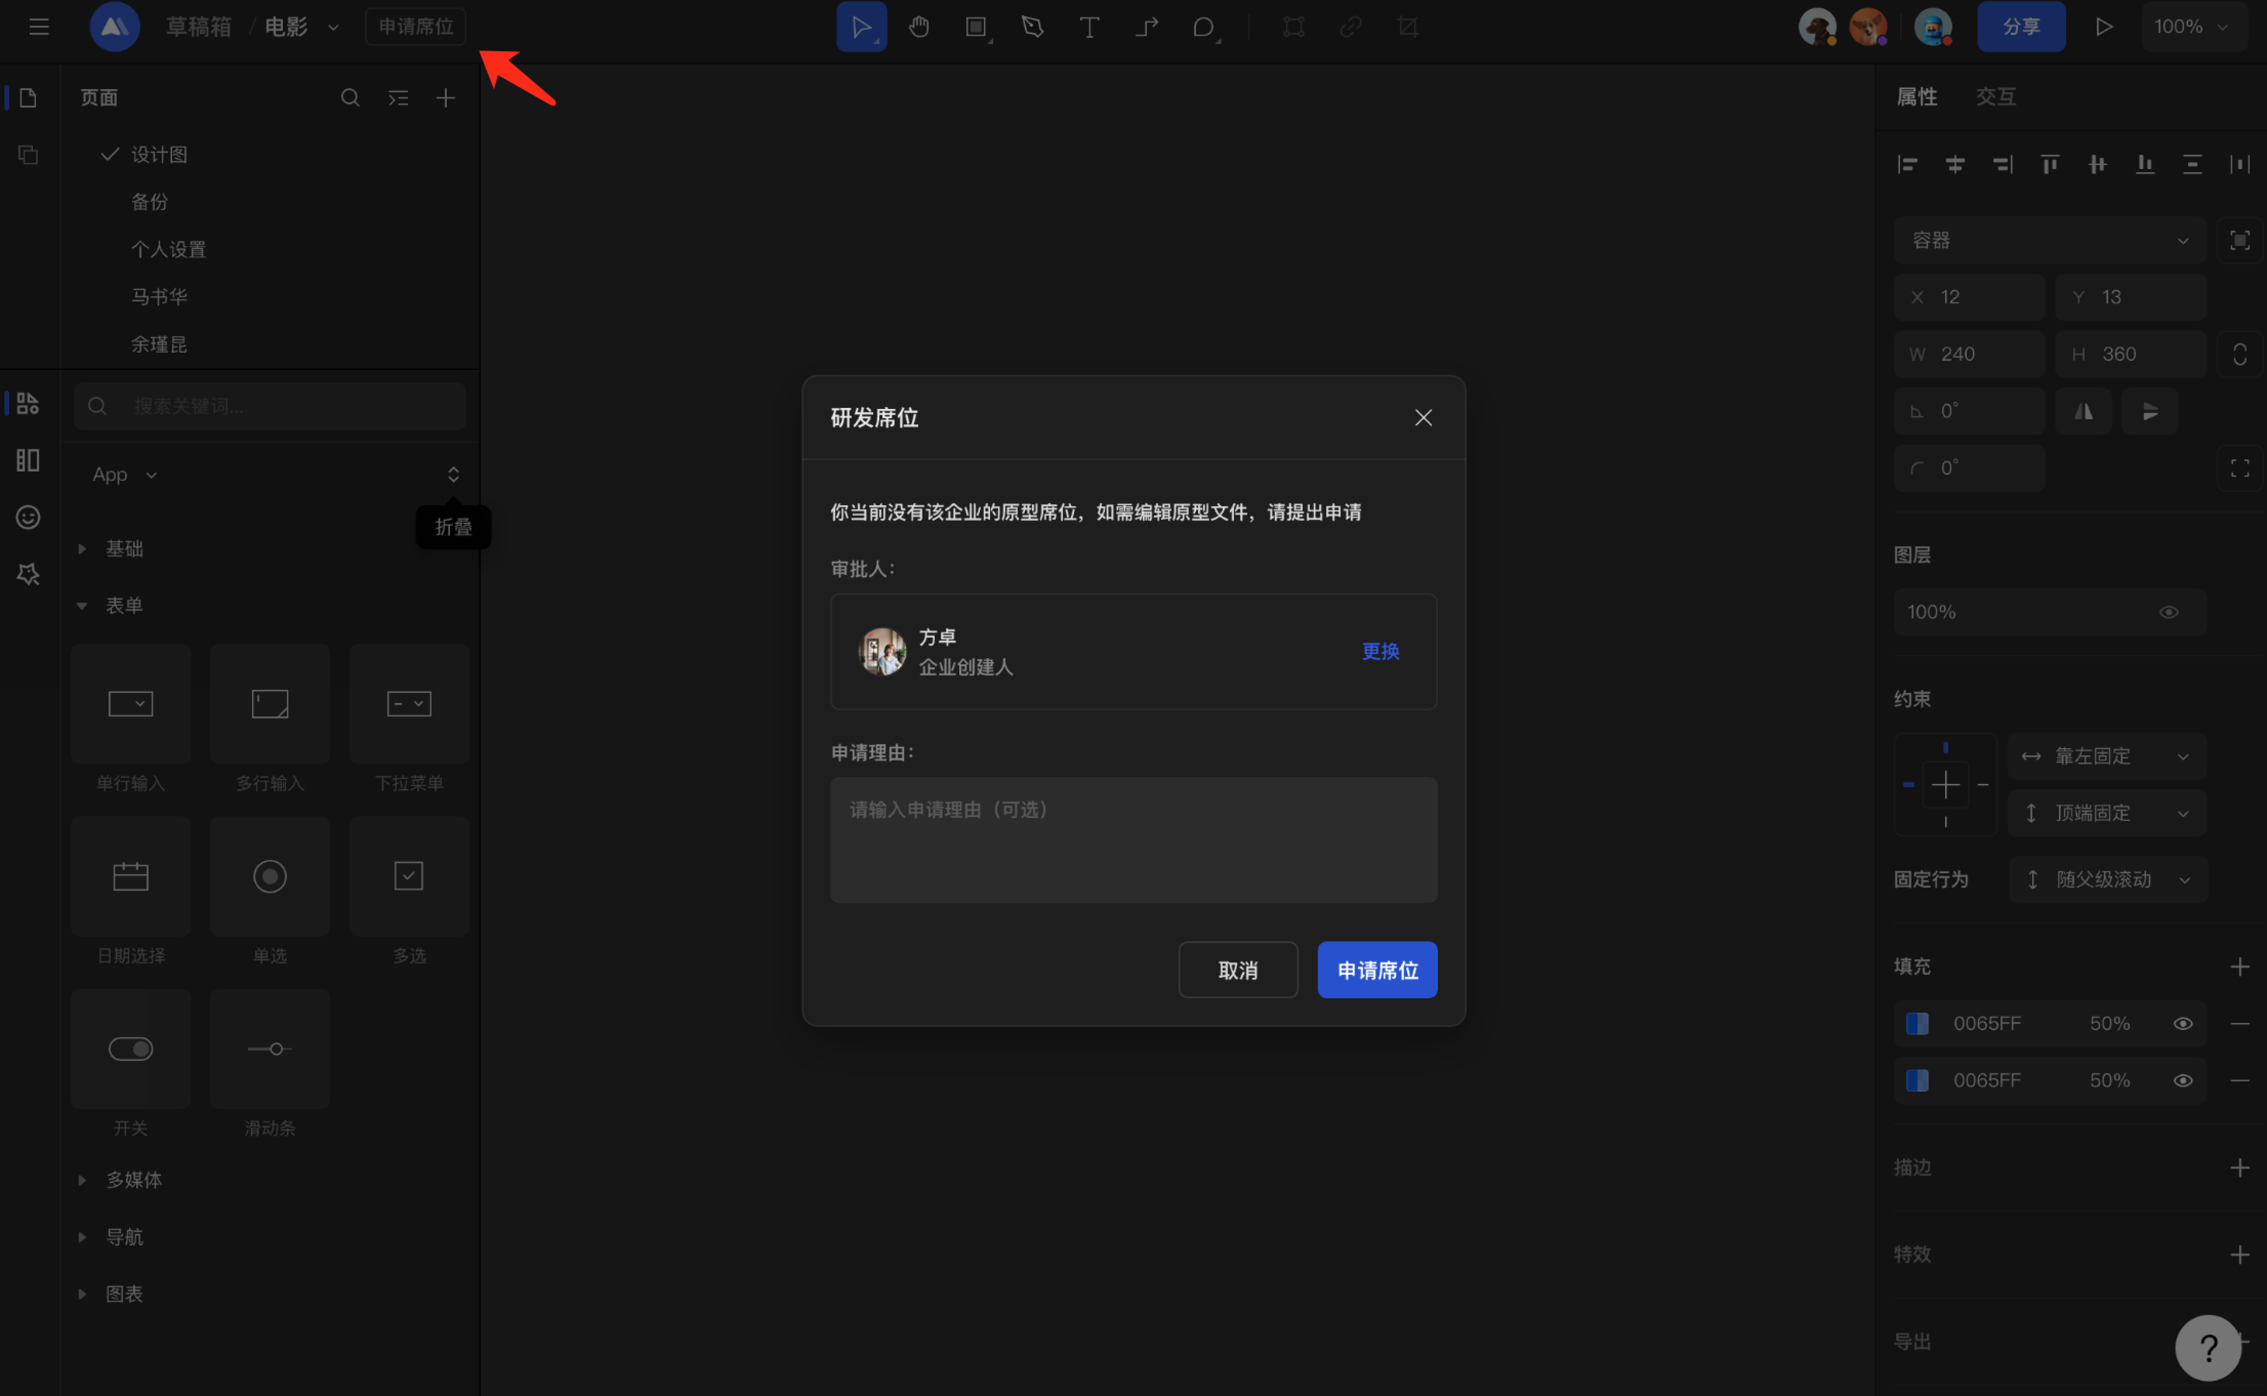
Task: Search pages with magnifier icon
Action: point(350,98)
